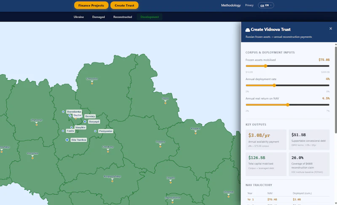
Task: Click the panel's vertical scrollbar
Action: tap(336, 90)
